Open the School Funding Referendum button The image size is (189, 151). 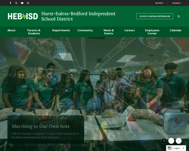[x=155, y=16]
